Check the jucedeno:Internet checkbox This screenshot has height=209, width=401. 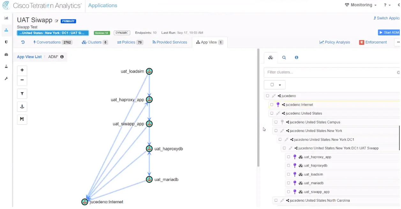272,104
